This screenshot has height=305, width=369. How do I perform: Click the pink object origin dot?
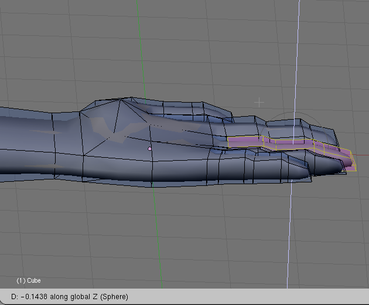(149, 149)
